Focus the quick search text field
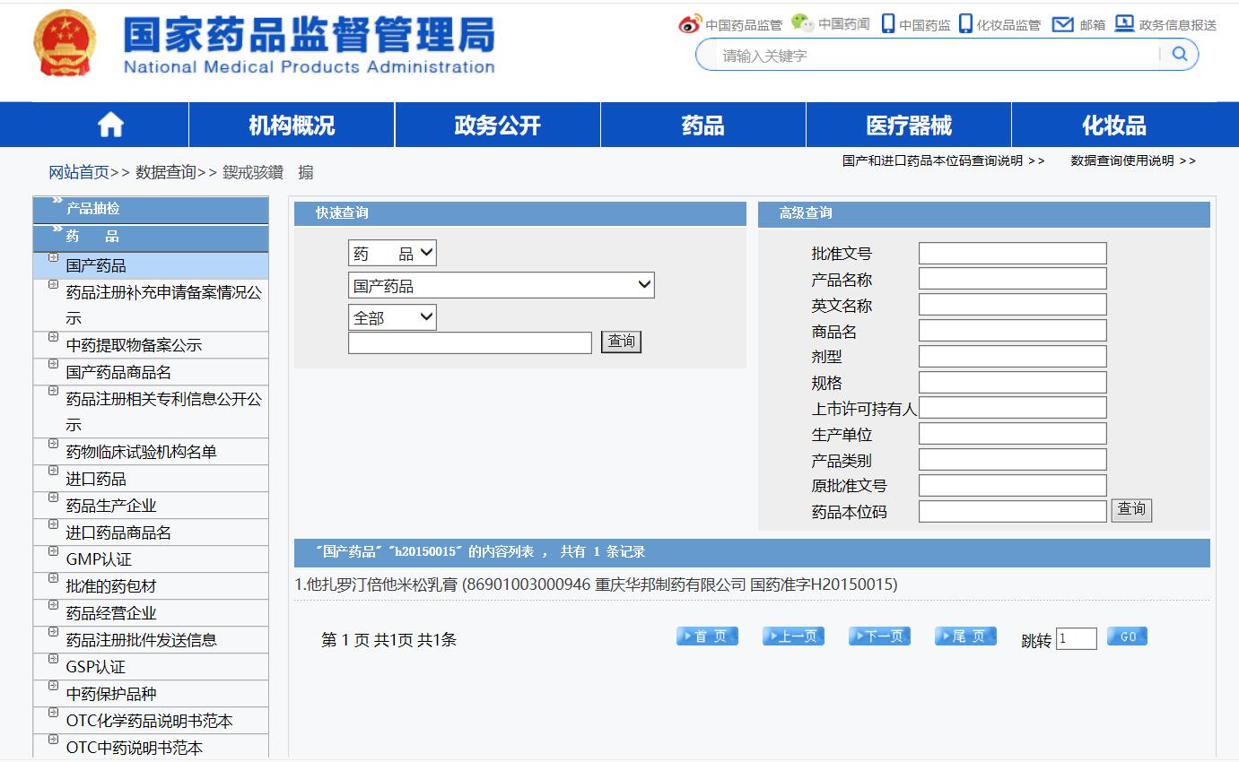1239x762 pixels. point(470,342)
